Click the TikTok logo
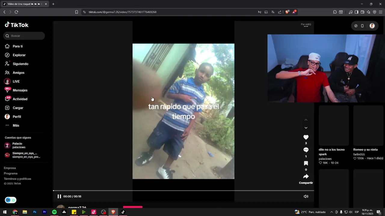The image size is (385, 216). [17, 25]
